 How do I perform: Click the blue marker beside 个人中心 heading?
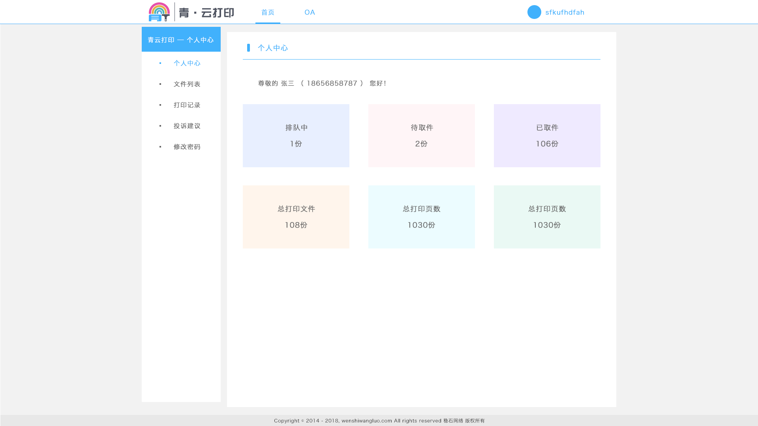point(248,48)
